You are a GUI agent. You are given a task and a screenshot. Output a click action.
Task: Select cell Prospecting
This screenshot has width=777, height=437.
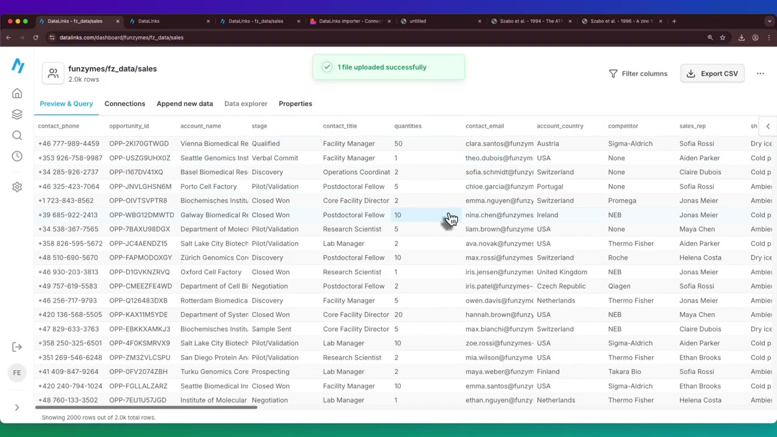point(270,371)
